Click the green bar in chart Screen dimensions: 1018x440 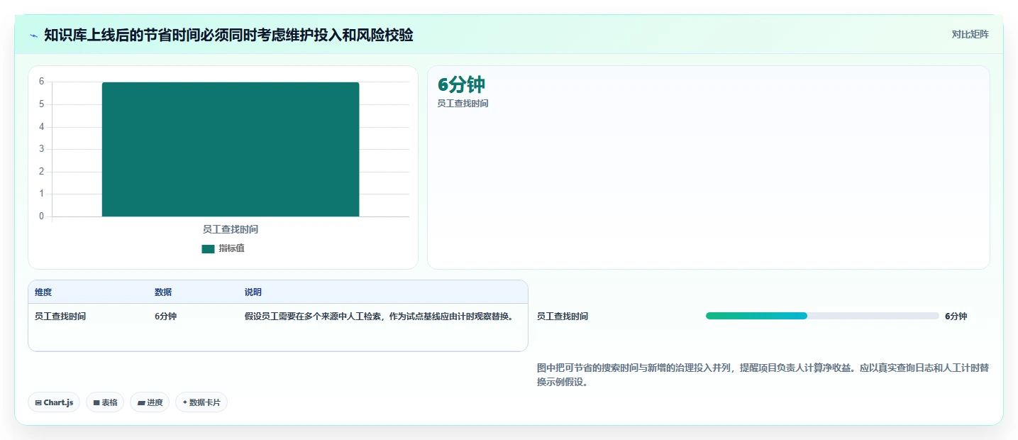pyautogui.click(x=231, y=149)
